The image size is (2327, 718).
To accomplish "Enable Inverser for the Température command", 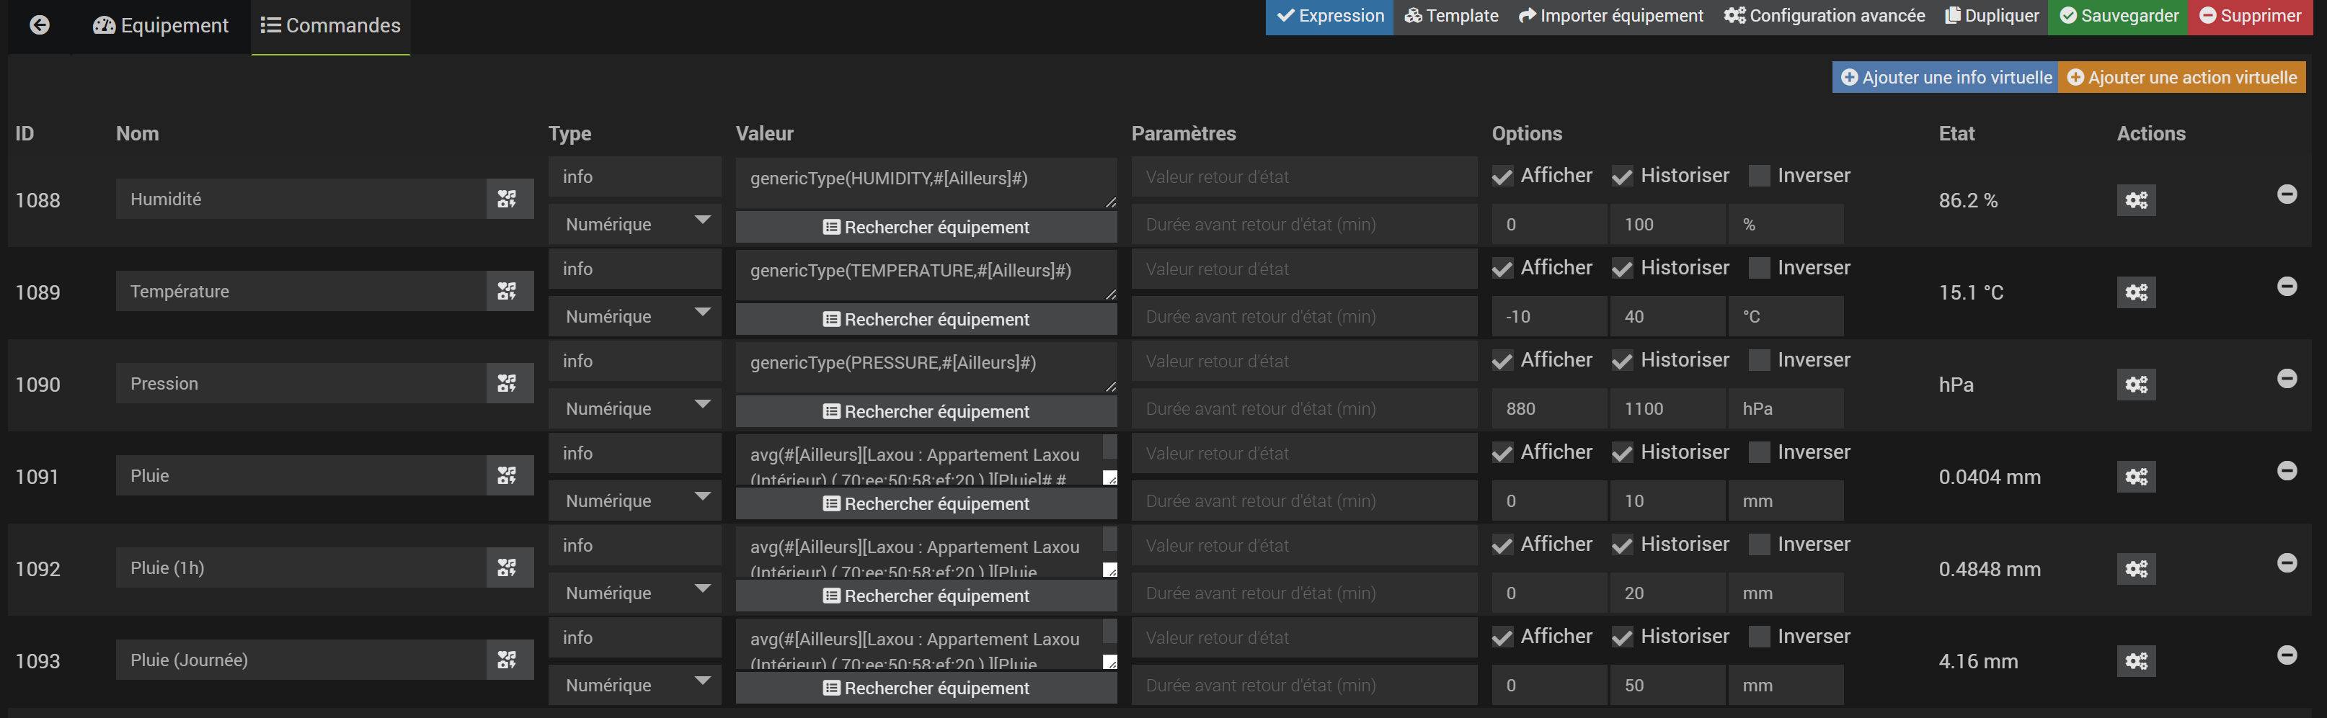I will (x=1759, y=268).
